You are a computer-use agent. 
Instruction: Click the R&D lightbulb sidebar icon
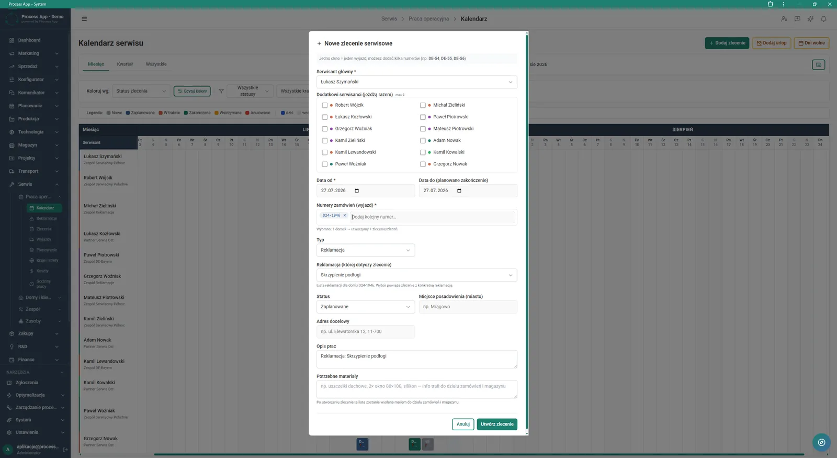pos(12,347)
